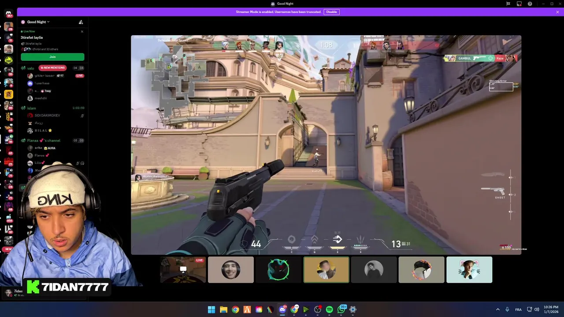
Task: Open the Good Night server dropdown
Action: 38,22
